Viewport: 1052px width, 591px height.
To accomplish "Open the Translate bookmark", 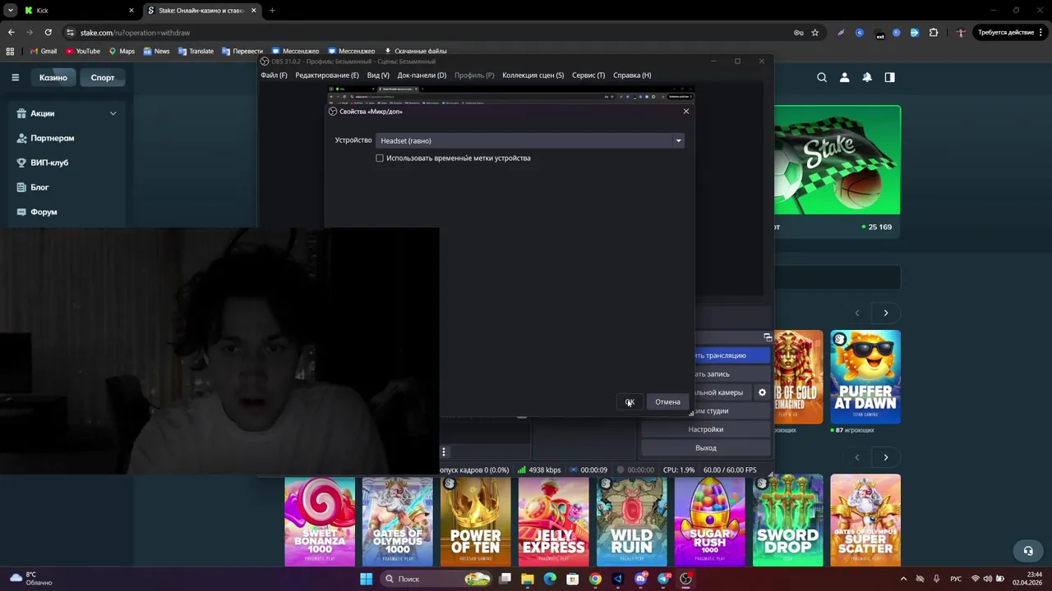I will [196, 51].
